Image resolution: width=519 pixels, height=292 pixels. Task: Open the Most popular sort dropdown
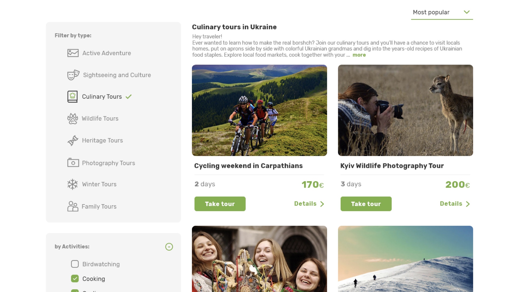[442, 12]
